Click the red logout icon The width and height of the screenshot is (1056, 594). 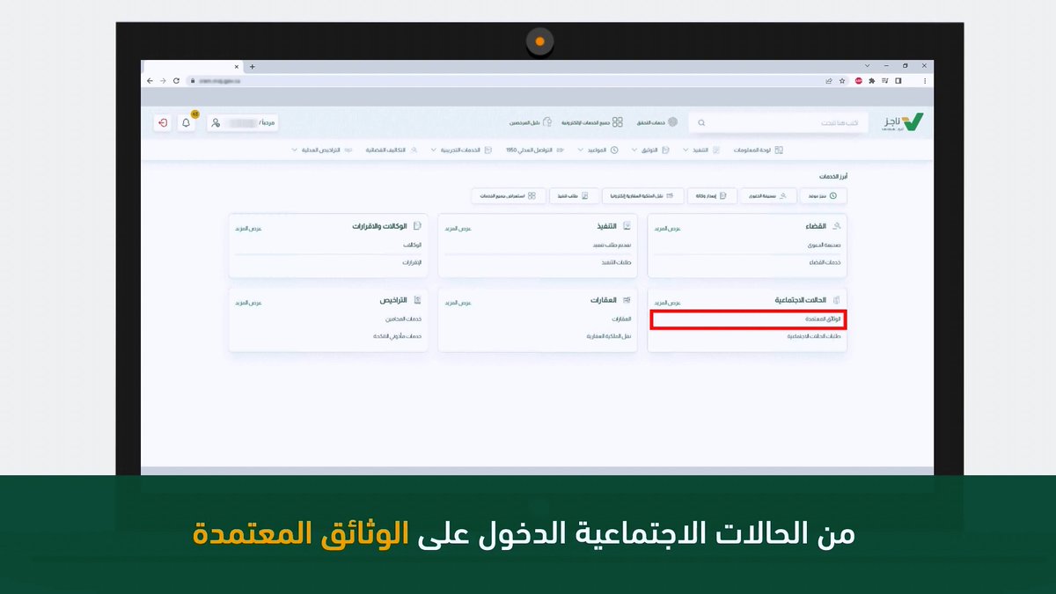pos(162,123)
